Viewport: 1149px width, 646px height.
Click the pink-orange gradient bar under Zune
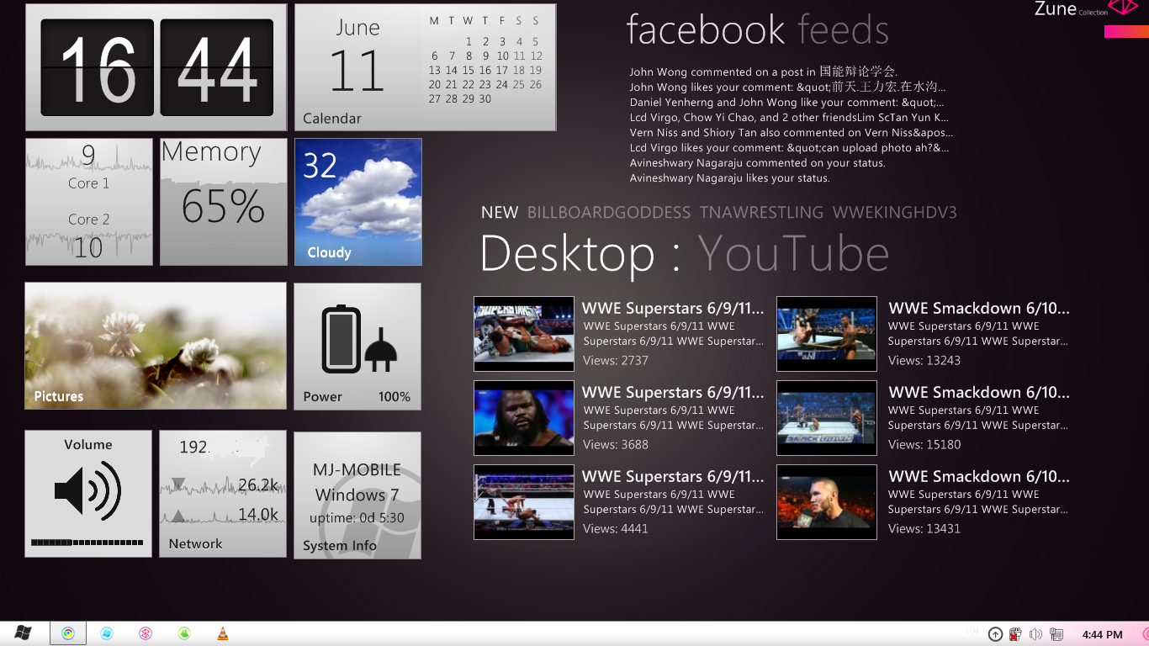click(1126, 31)
